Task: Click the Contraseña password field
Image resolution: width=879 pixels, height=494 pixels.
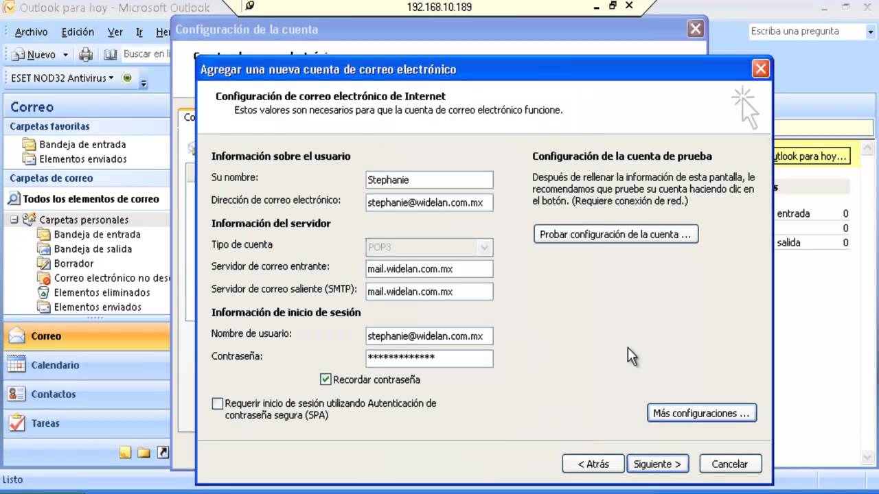Action: [x=429, y=357]
